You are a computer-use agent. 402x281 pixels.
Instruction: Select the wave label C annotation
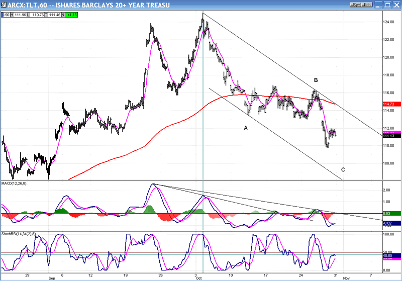click(343, 169)
